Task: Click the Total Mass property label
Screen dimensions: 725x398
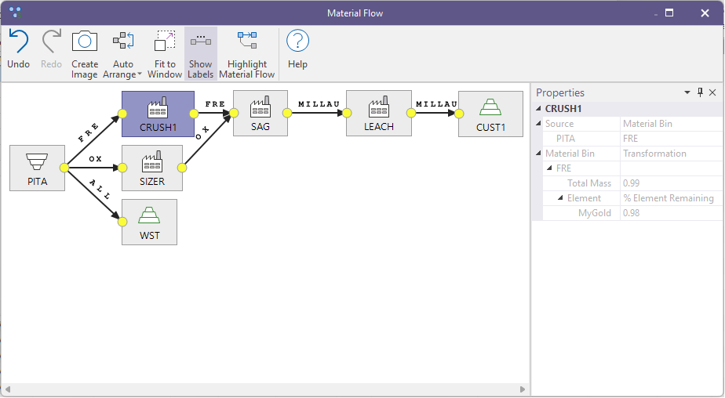Action: [589, 183]
